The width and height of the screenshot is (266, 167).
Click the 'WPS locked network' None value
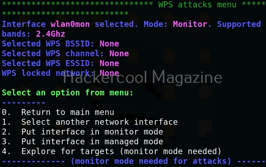click(x=109, y=73)
